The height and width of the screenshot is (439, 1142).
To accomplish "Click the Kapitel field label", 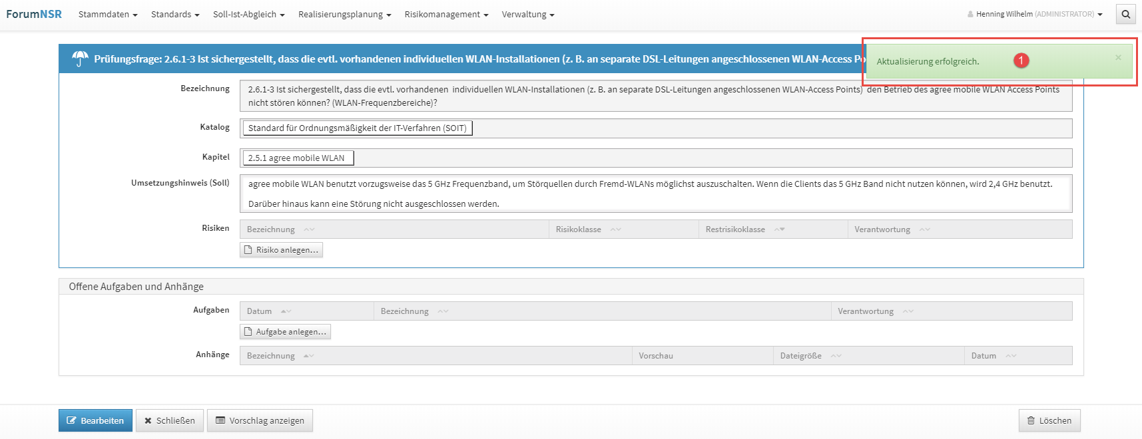I will point(216,157).
